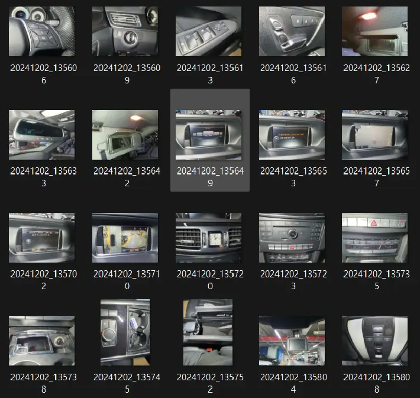Viewport: 420px width, 398px height.
Task: Click file name 20241202_135627
Action: point(377,74)
